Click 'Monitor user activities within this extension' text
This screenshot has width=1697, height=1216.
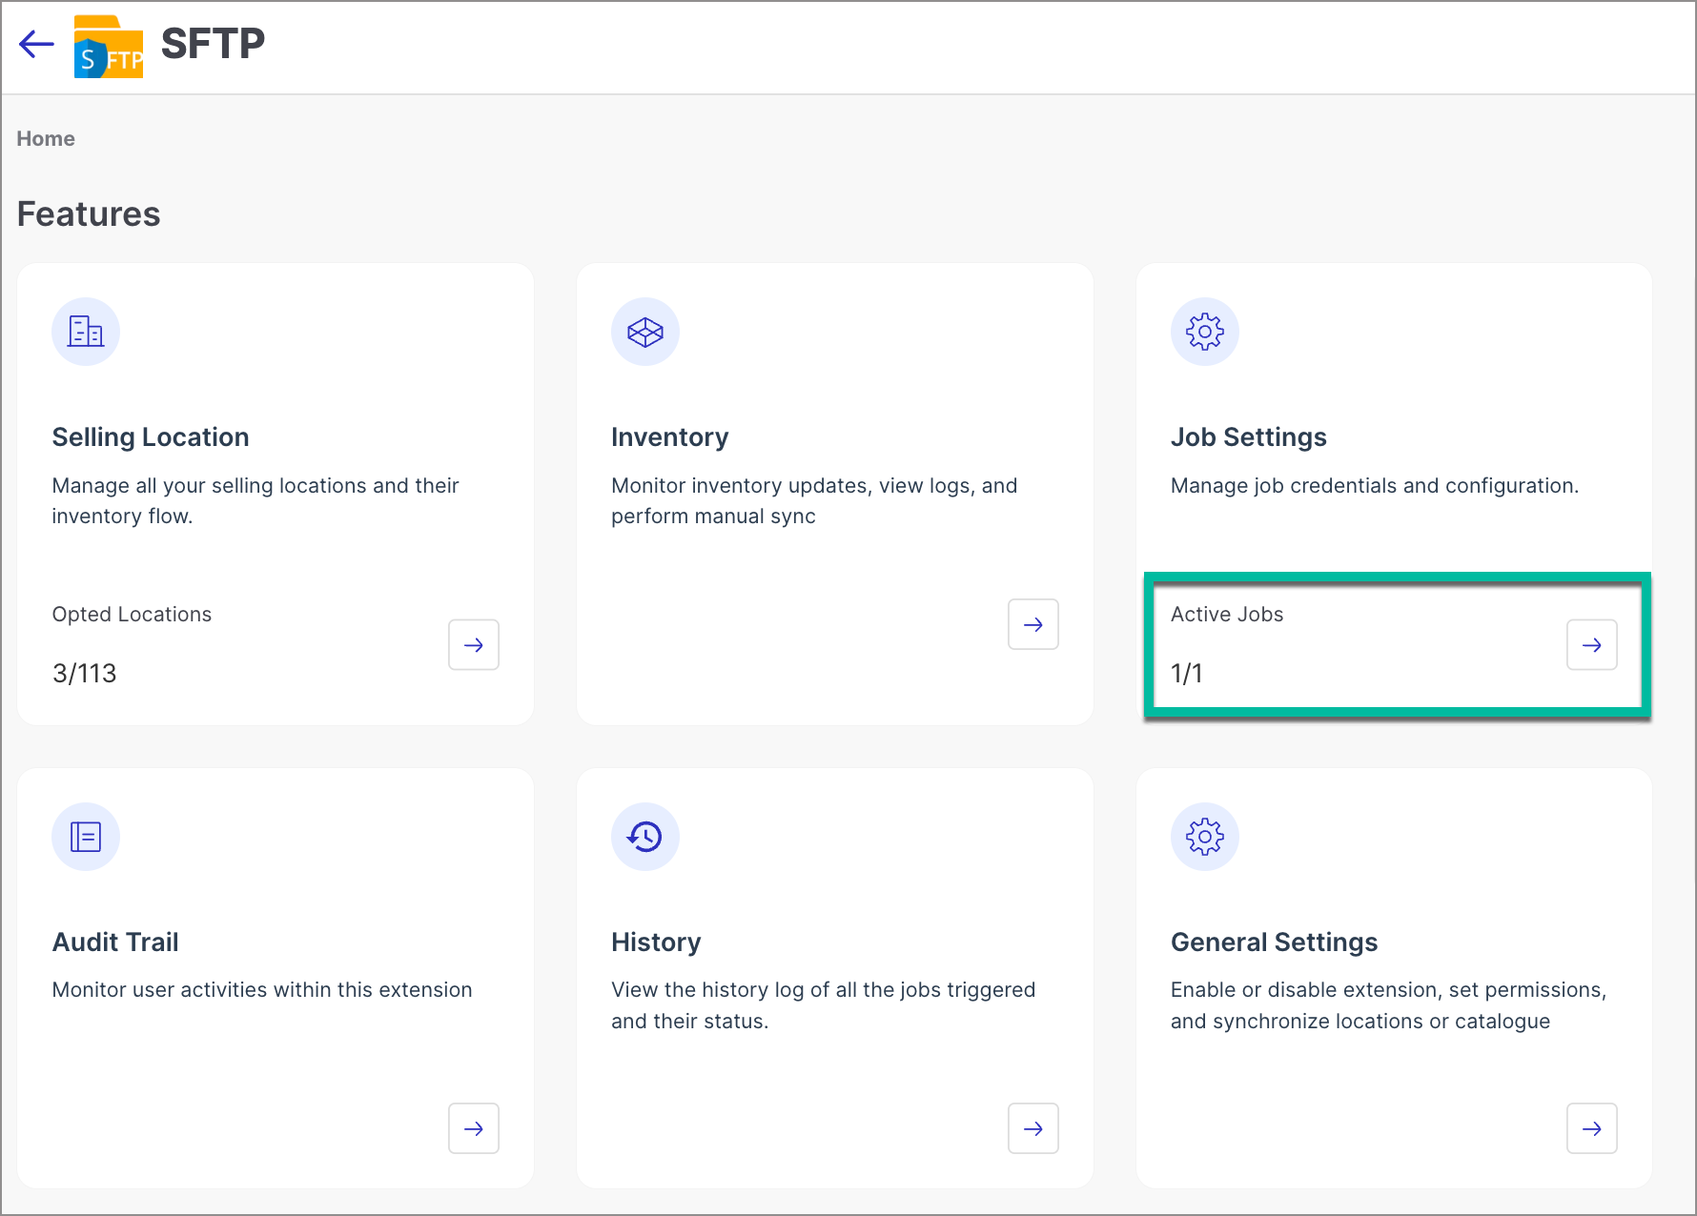(x=262, y=990)
